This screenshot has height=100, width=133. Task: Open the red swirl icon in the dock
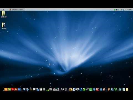tap(98, 89)
